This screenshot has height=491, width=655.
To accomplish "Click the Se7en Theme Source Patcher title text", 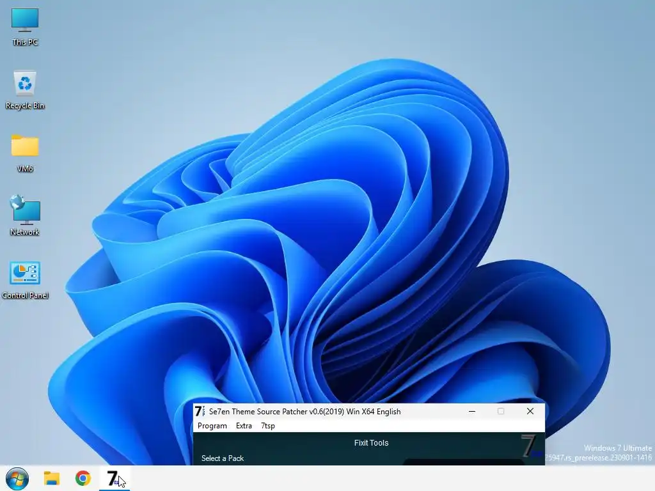I will pyautogui.click(x=305, y=412).
